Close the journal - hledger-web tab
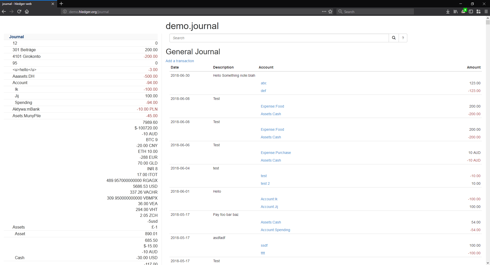The image size is (490, 265). pos(53,4)
